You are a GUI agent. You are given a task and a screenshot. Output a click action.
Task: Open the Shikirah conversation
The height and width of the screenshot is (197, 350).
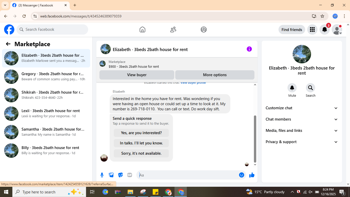pos(46,95)
